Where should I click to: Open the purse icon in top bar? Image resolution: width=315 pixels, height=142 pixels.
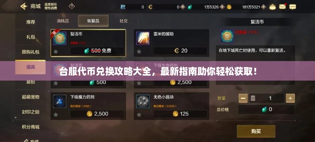[273, 7]
